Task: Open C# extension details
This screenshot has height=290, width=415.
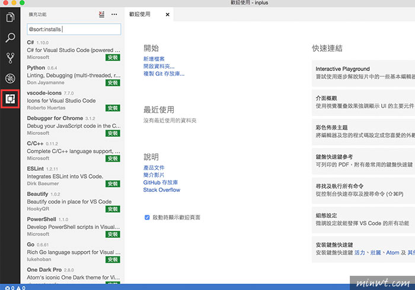Action: (x=72, y=50)
